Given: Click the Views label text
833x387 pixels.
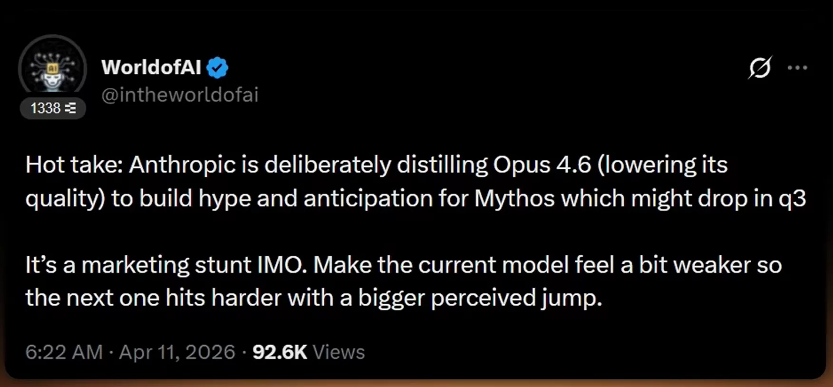Looking at the screenshot, I should pyautogui.click(x=338, y=352).
